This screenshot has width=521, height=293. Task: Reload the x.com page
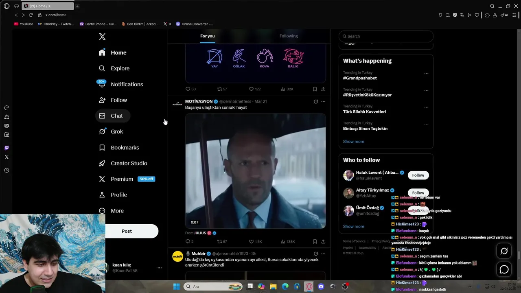[x=31, y=15]
